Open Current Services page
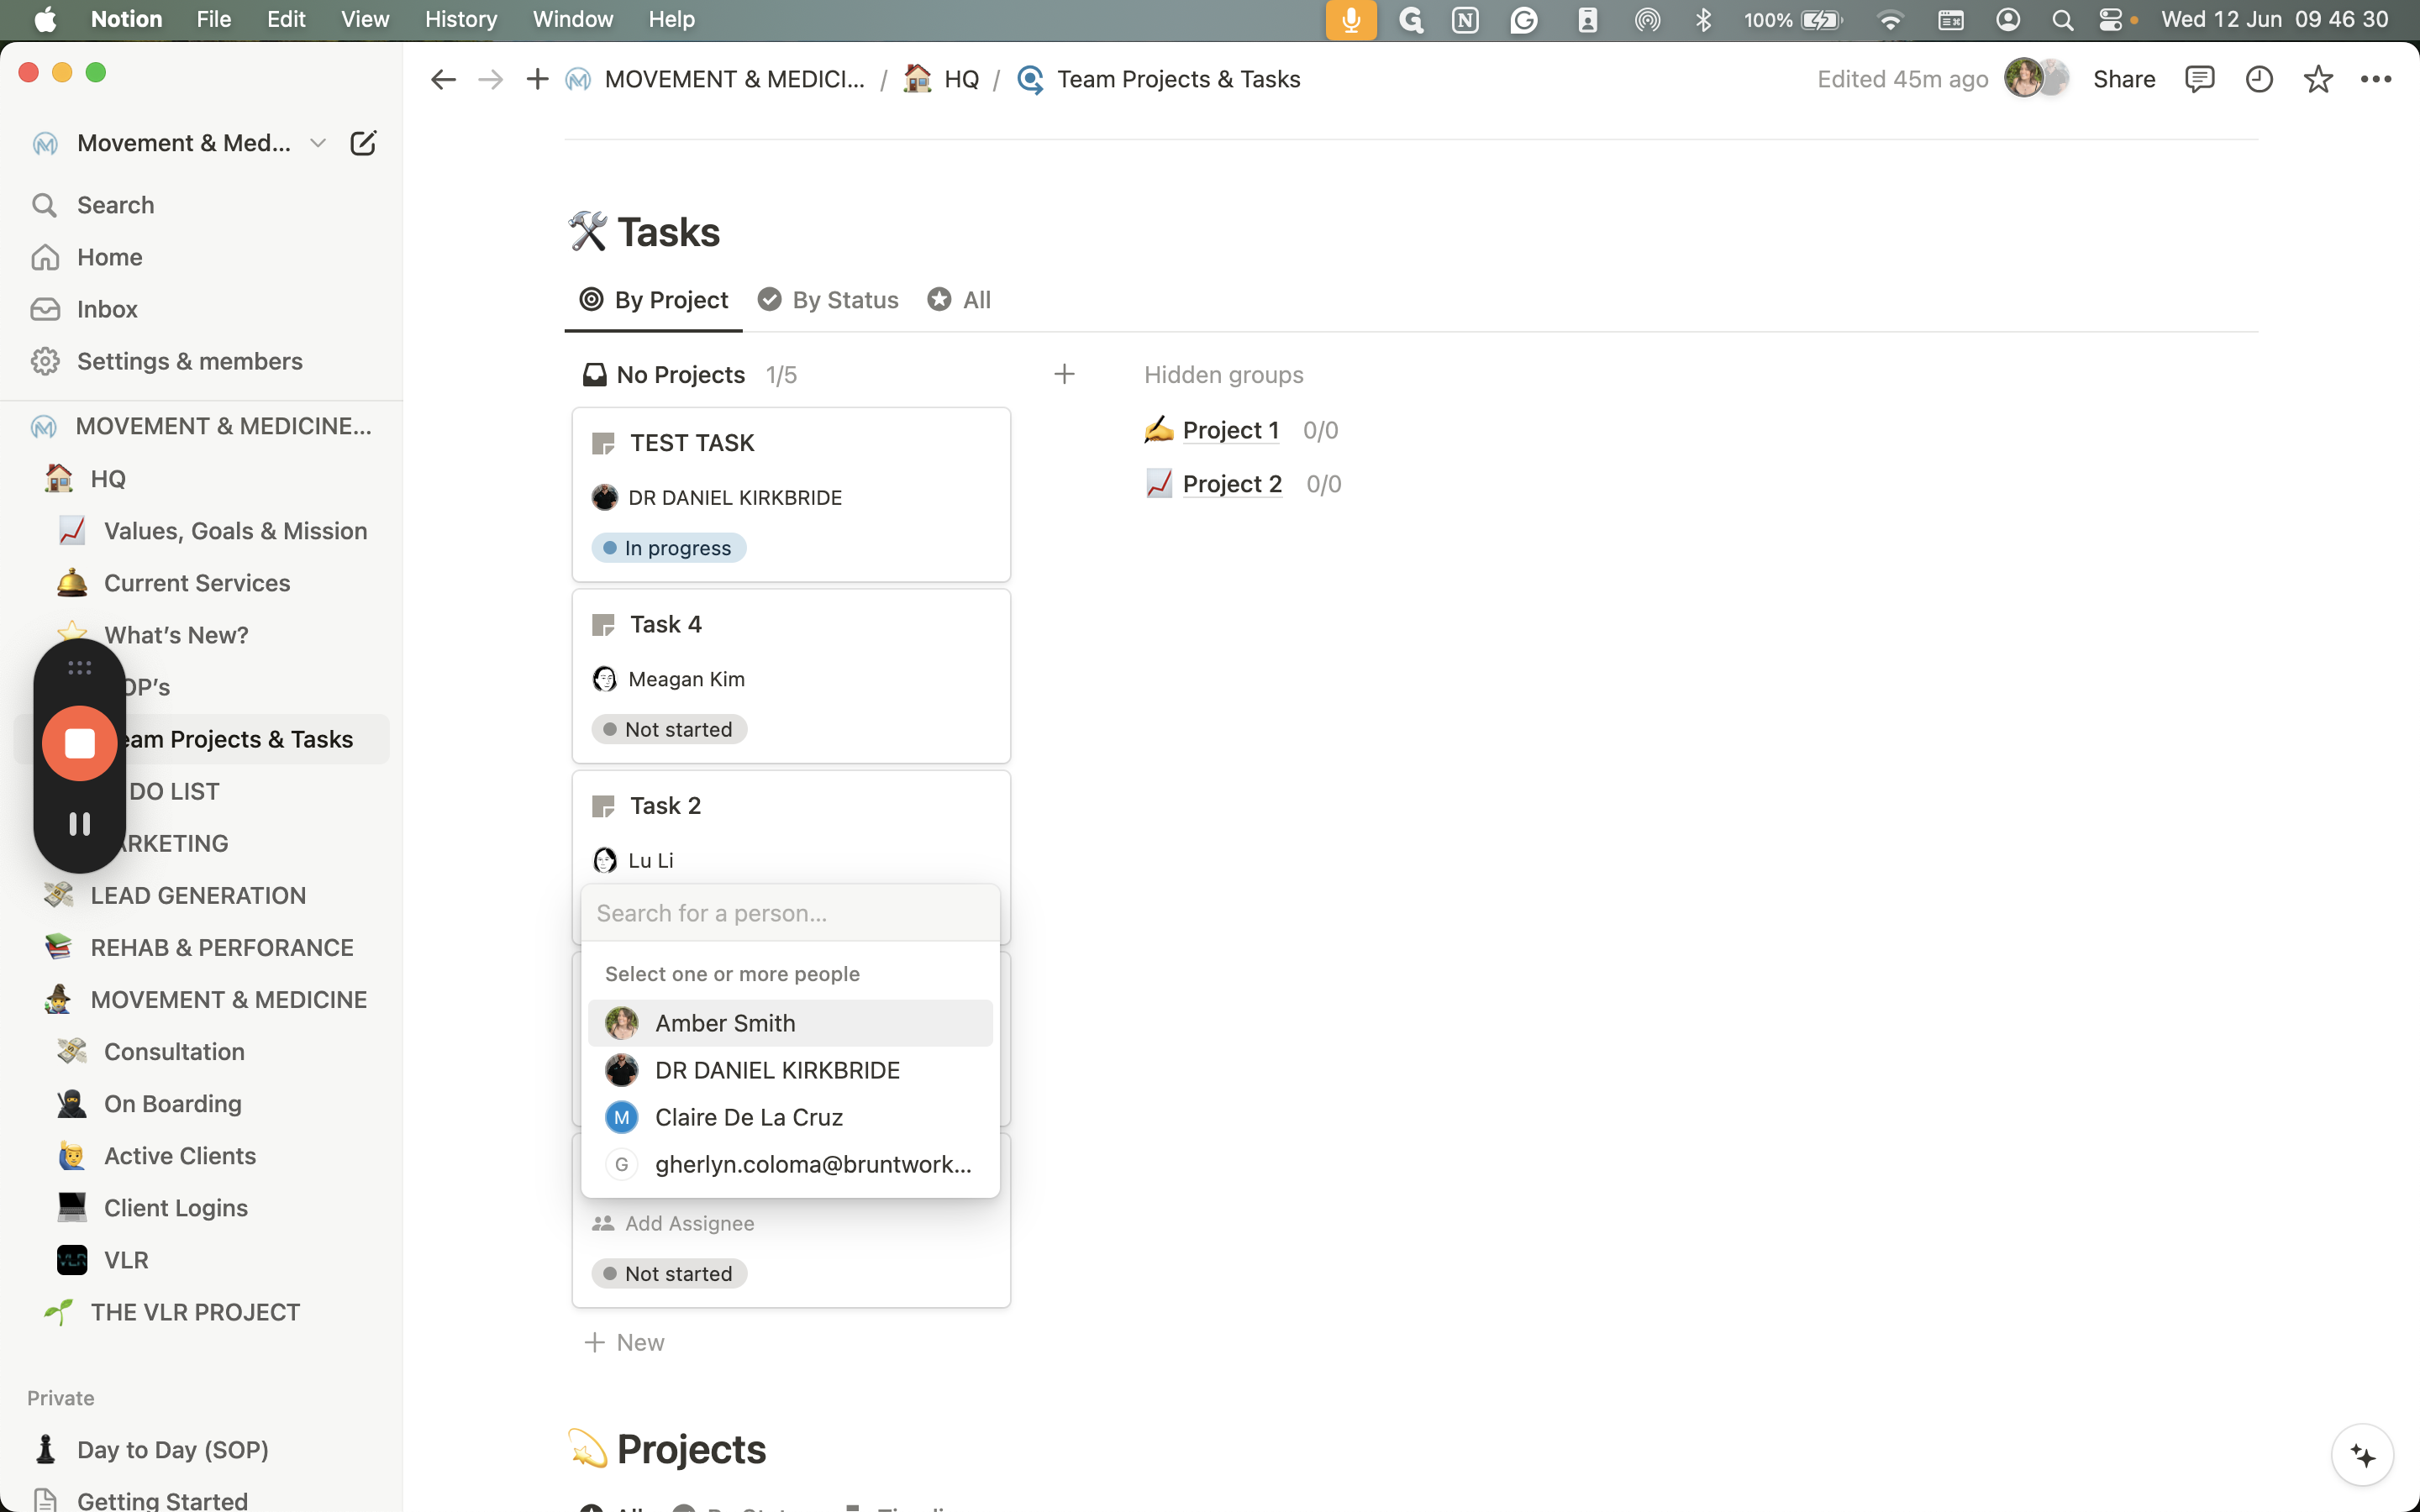The height and width of the screenshot is (1512, 2420). [202, 583]
